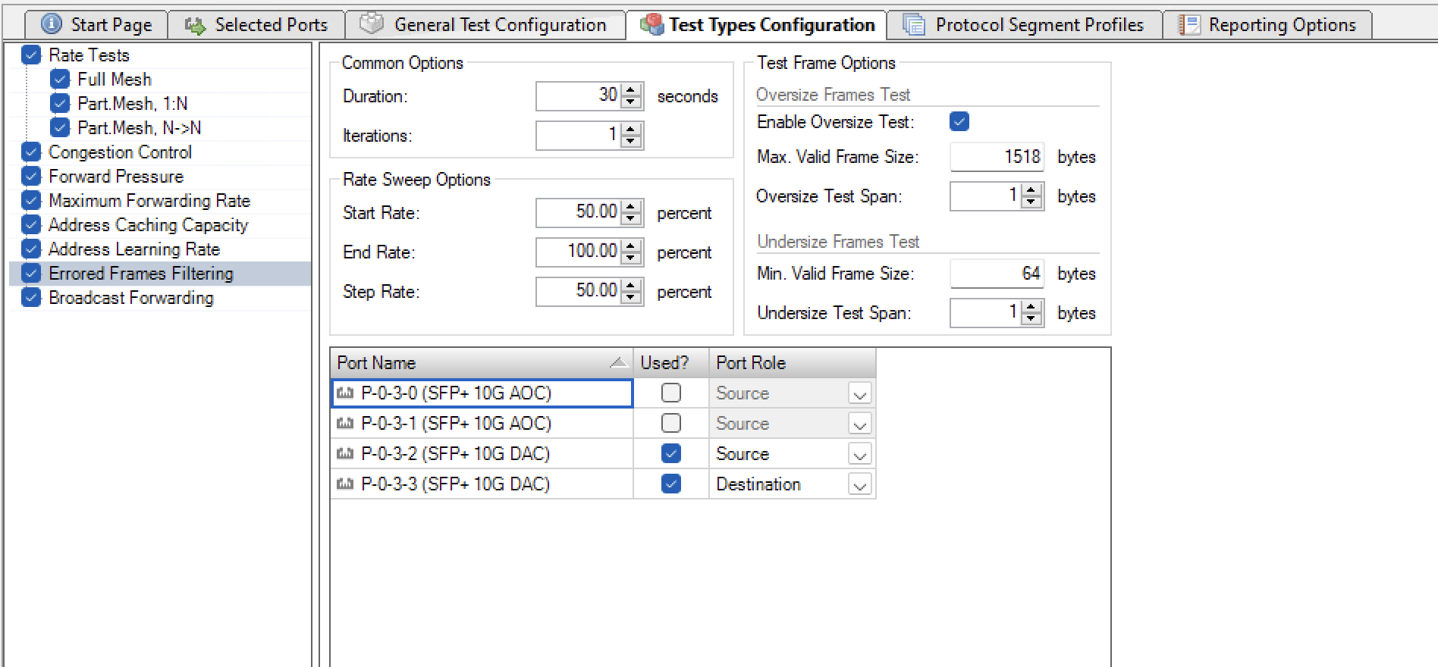Click port icon for P-0-3-0
The width and height of the screenshot is (1438, 667).
pyautogui.click(x=345, y=393)
